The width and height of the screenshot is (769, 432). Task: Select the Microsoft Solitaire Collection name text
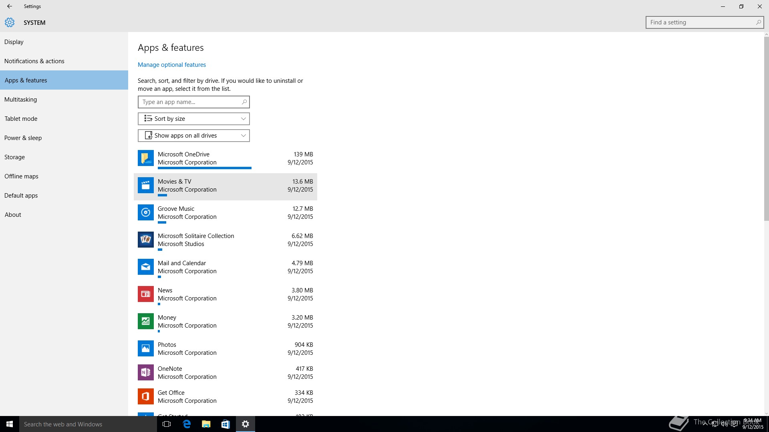coord(196,236)
